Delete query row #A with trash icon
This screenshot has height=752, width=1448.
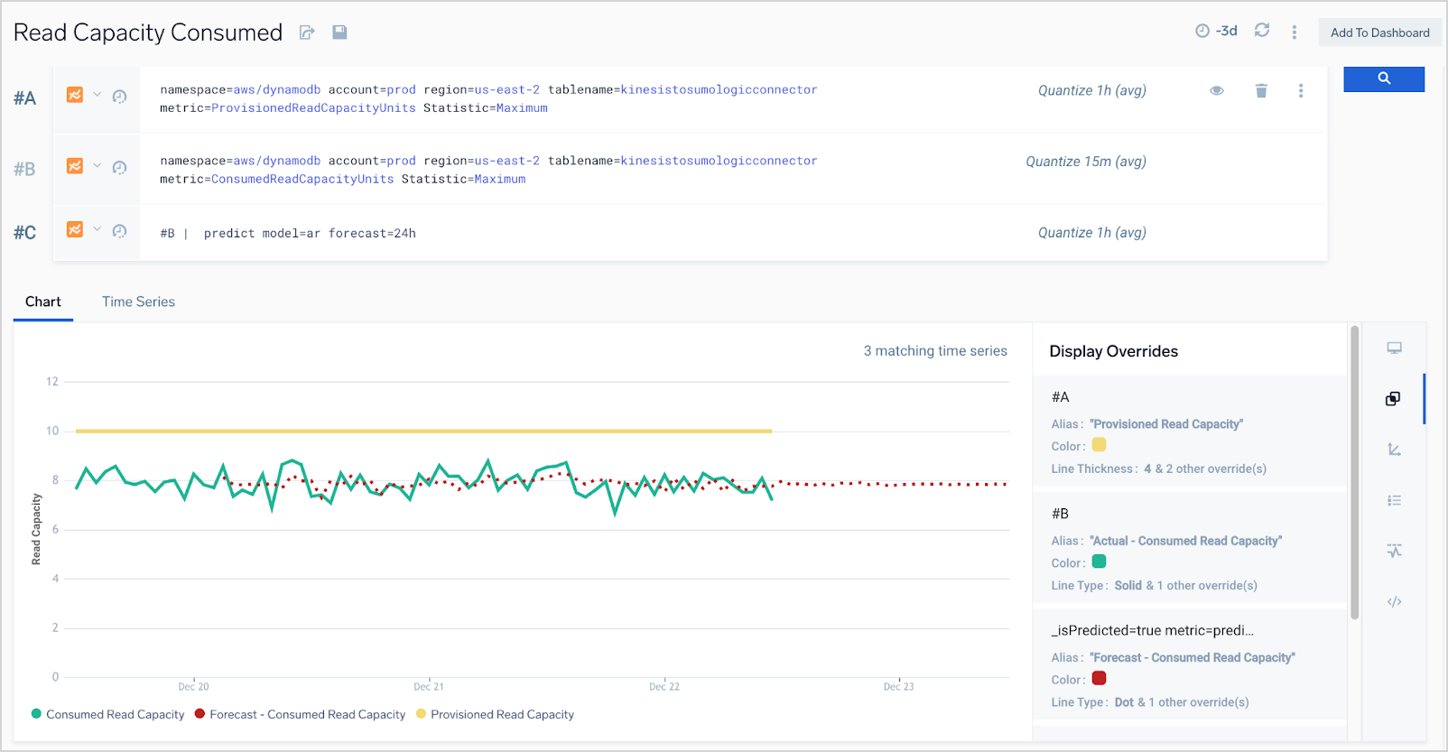tap(1261, 90)
